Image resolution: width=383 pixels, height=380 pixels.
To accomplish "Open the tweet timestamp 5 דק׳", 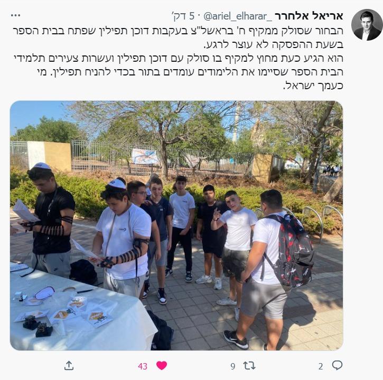I will tap(183, 16).
